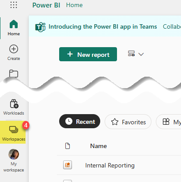Click the Teams icon in the banner

tap(40, 27)
